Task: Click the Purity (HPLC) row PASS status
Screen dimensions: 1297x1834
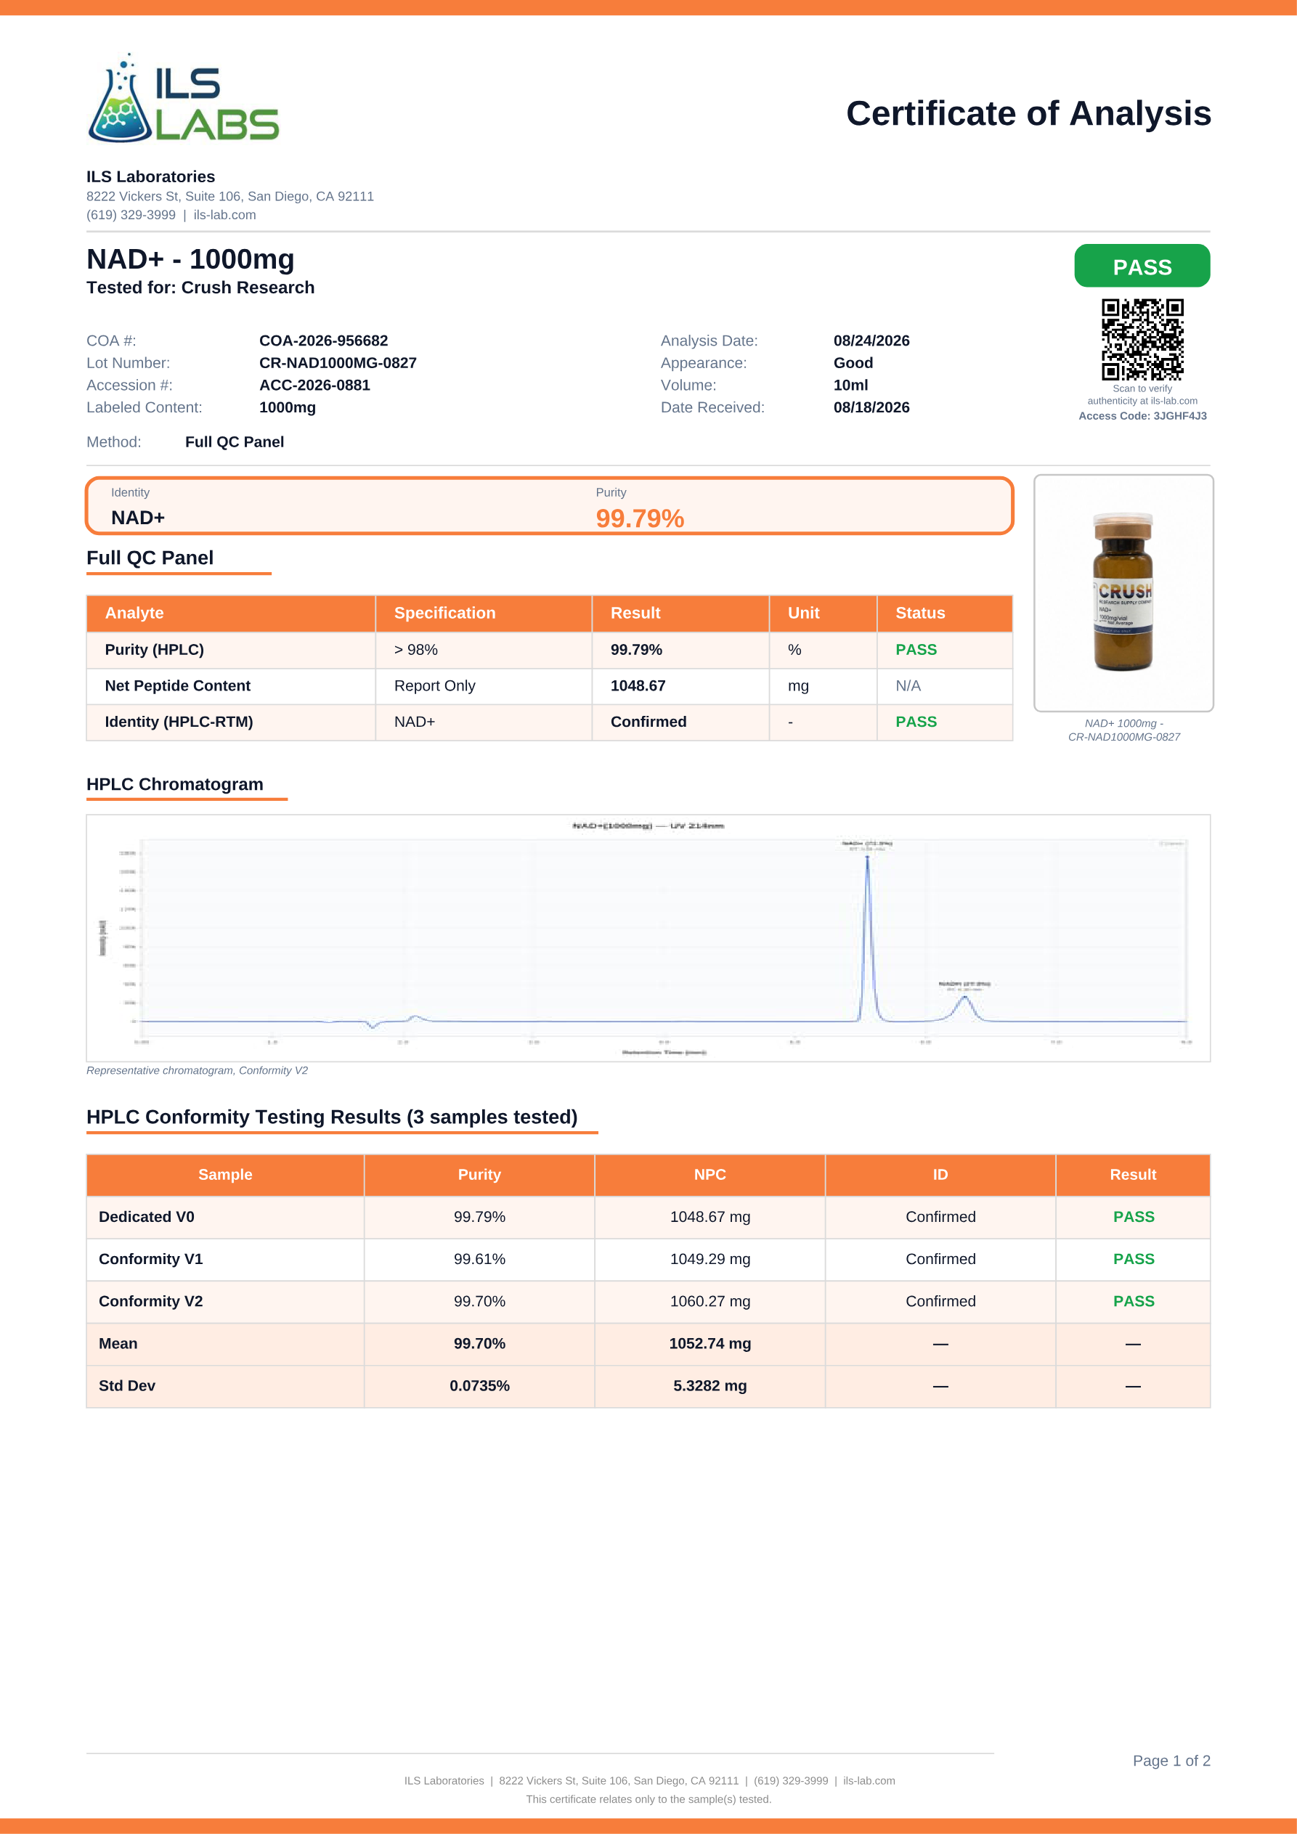Action: click(916, 651)
